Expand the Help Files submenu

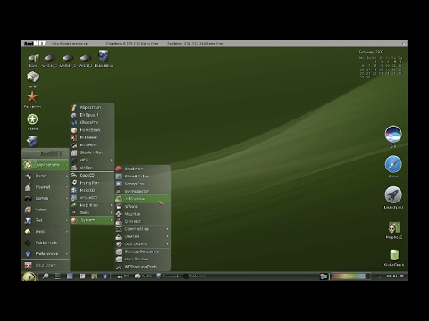pyautogui.click(x=92, y=205)
